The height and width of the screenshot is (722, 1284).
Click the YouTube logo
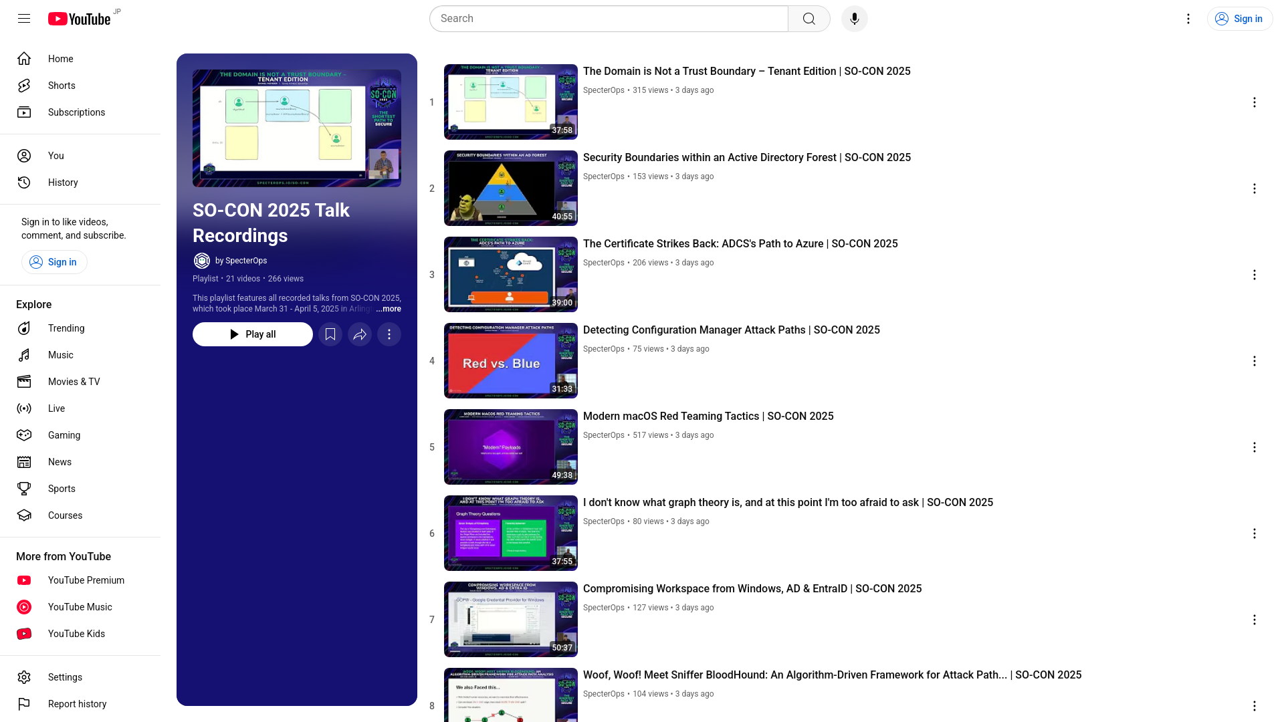tap(79, 19)
